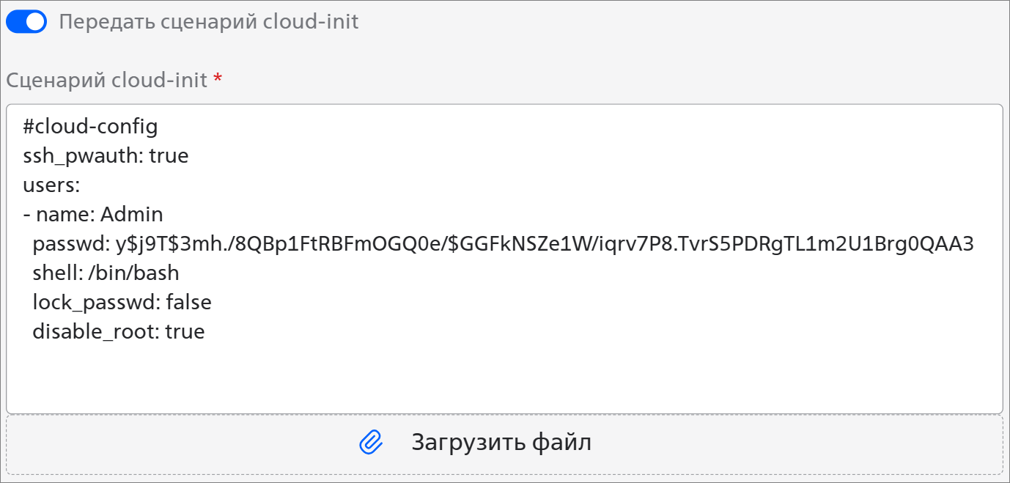This screenshot has height=483, width=1010.
Task: Click the 'ssh_pwauth: true' line
Action: point(106,156)
